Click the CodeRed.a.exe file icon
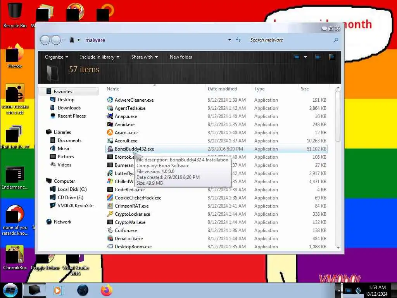 (x=110, y=189)
